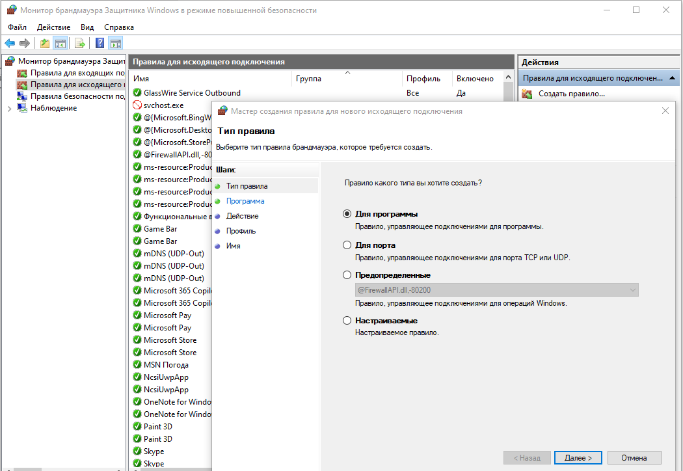
Task: Toggle the action pane toolbar icon
Action: (115, 43)
